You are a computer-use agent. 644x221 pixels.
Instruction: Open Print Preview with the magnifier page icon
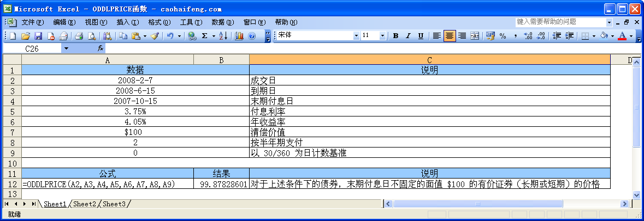point(92,36)
